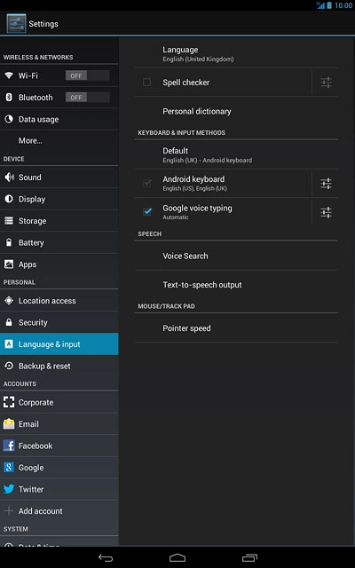The image size is (355, 568).
Task: Open Pointer speed setting
Action: pyautogui.click(x=236, y=328)
